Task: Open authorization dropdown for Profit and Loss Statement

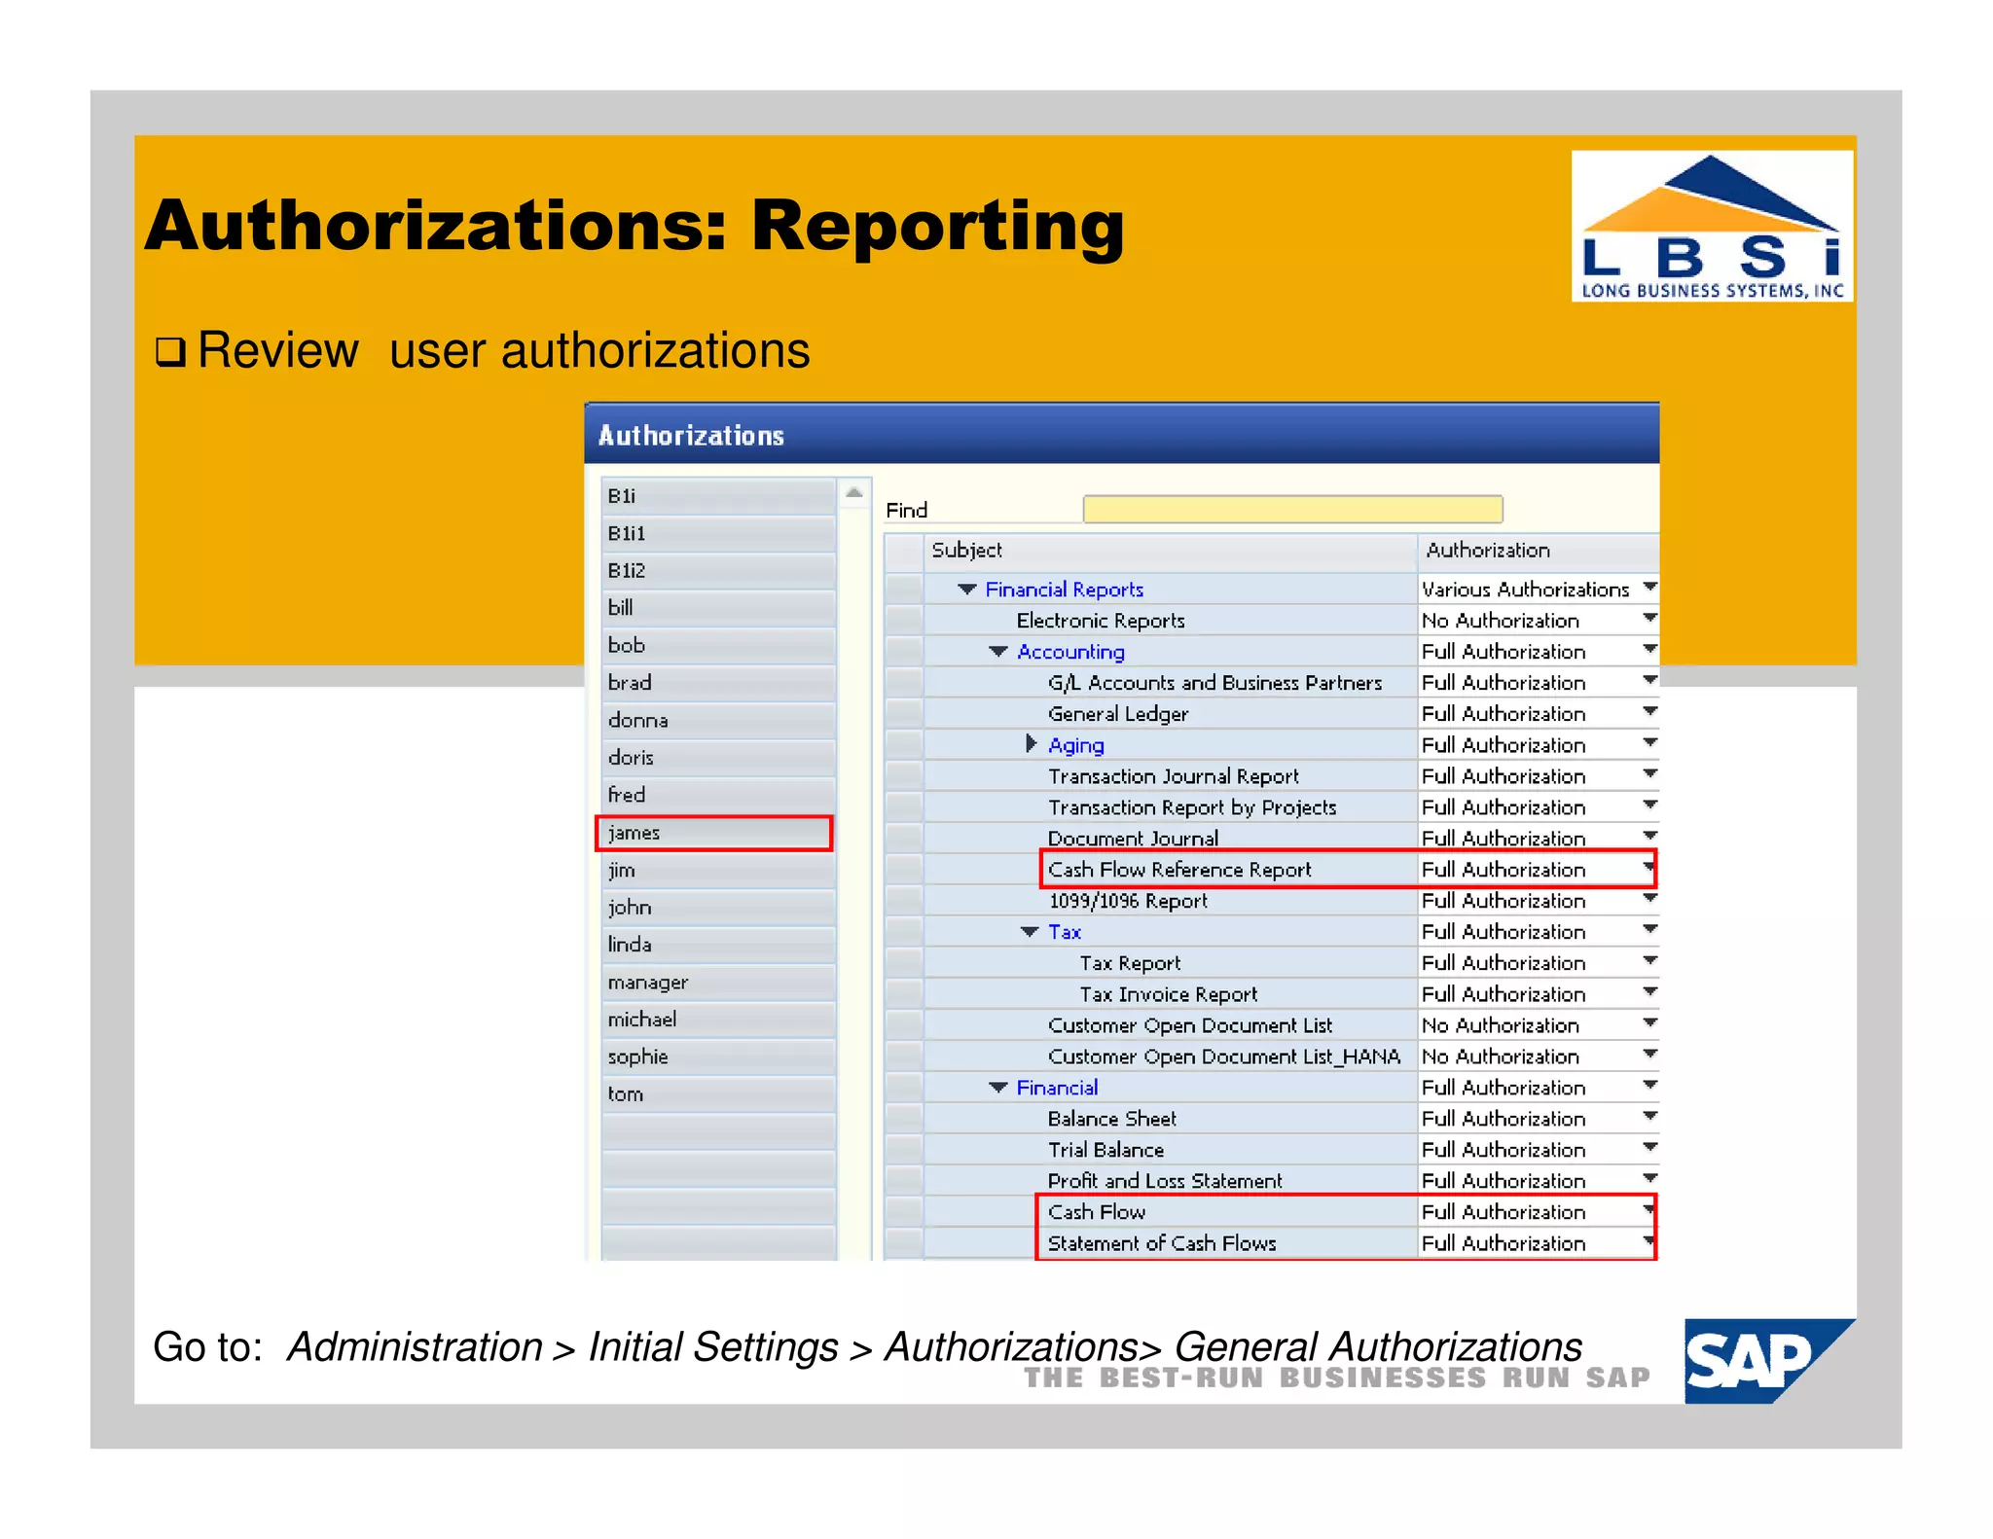Action: click(x=1649, y=1179)
